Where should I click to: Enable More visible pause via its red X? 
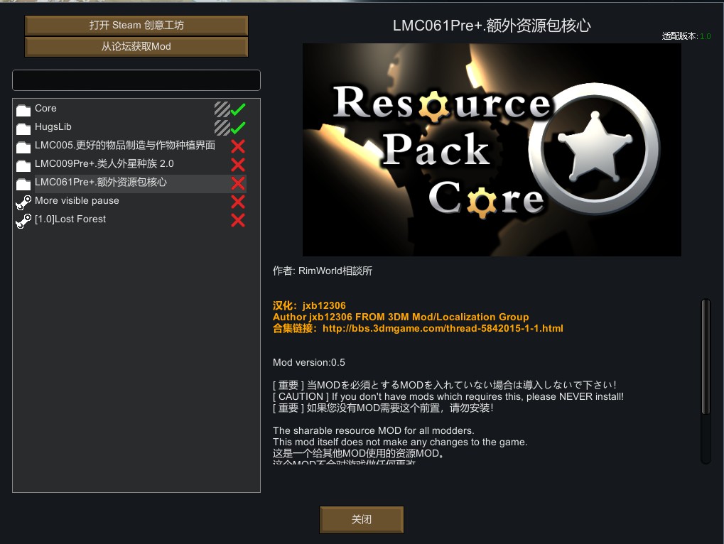click(x=238, y=201)
